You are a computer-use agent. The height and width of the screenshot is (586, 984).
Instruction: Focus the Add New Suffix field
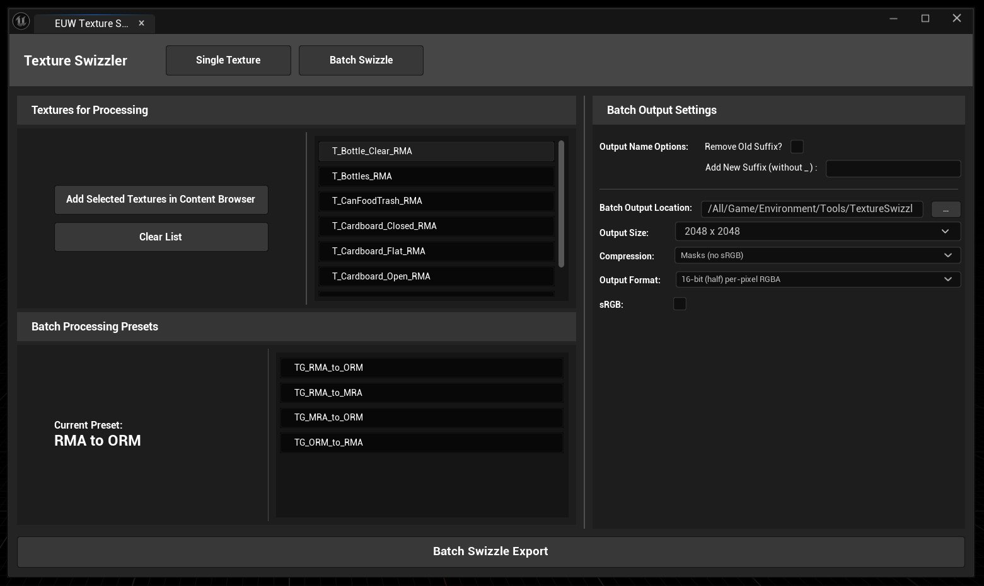893,168
